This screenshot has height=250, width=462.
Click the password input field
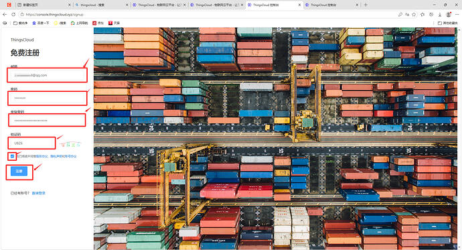48,98
